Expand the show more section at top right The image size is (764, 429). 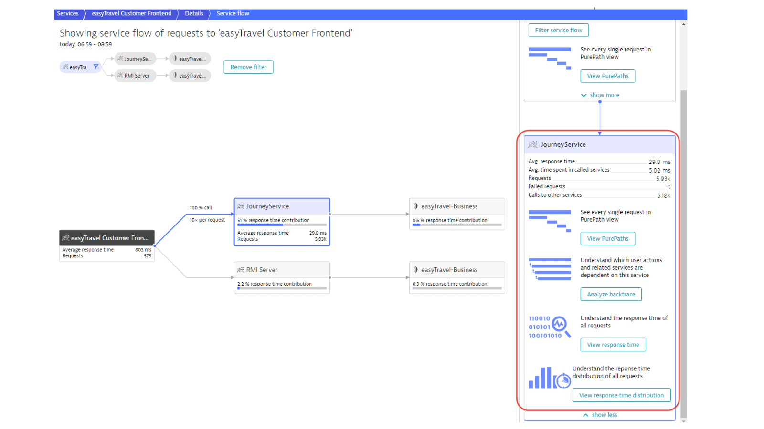[x=600, y=95]
